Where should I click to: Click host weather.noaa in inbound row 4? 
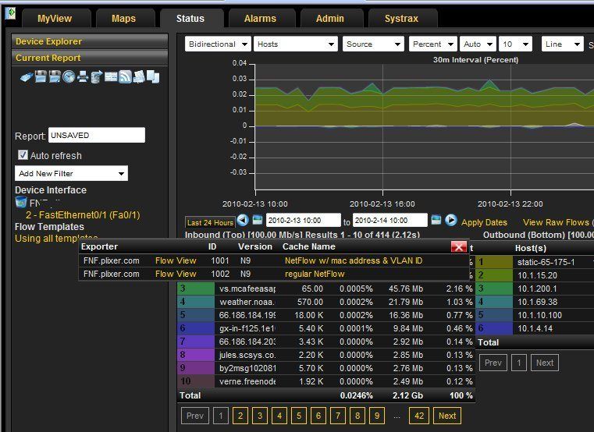[247, 302]
